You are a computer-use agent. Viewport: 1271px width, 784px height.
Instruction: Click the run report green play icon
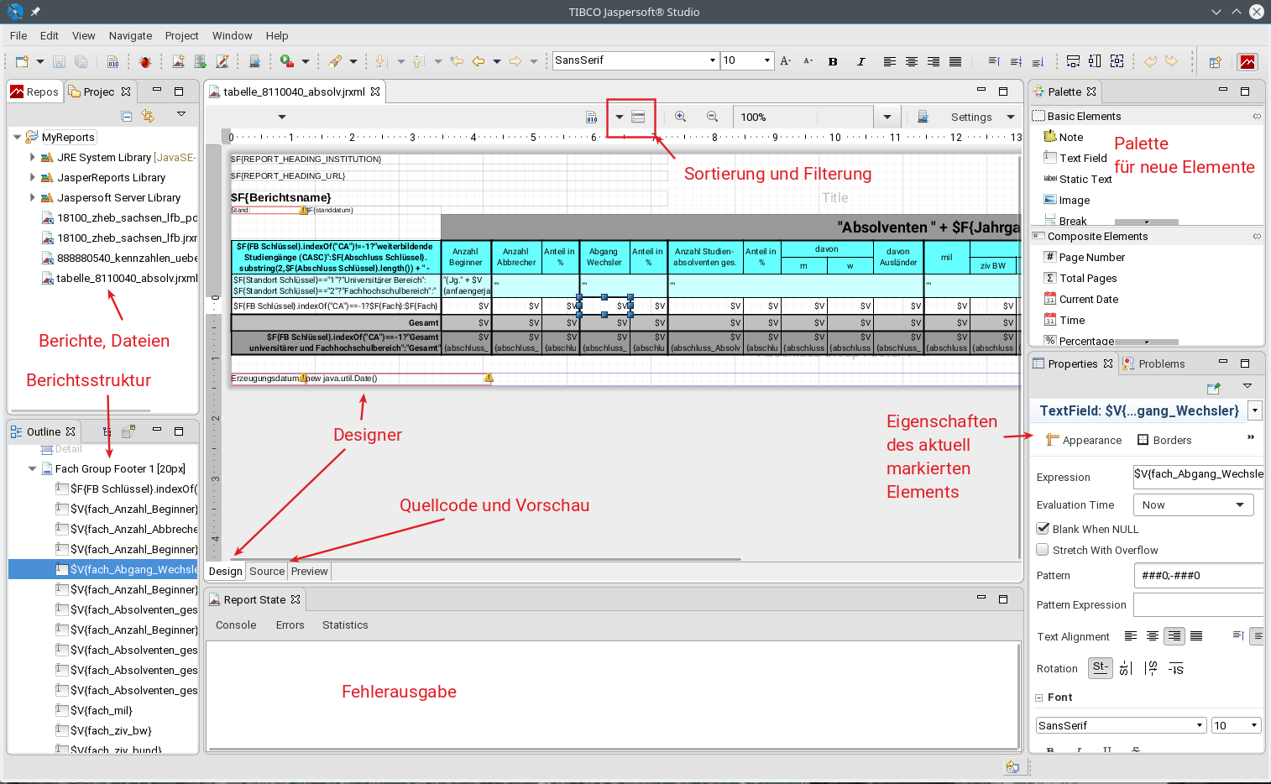(x=287, y=61)
